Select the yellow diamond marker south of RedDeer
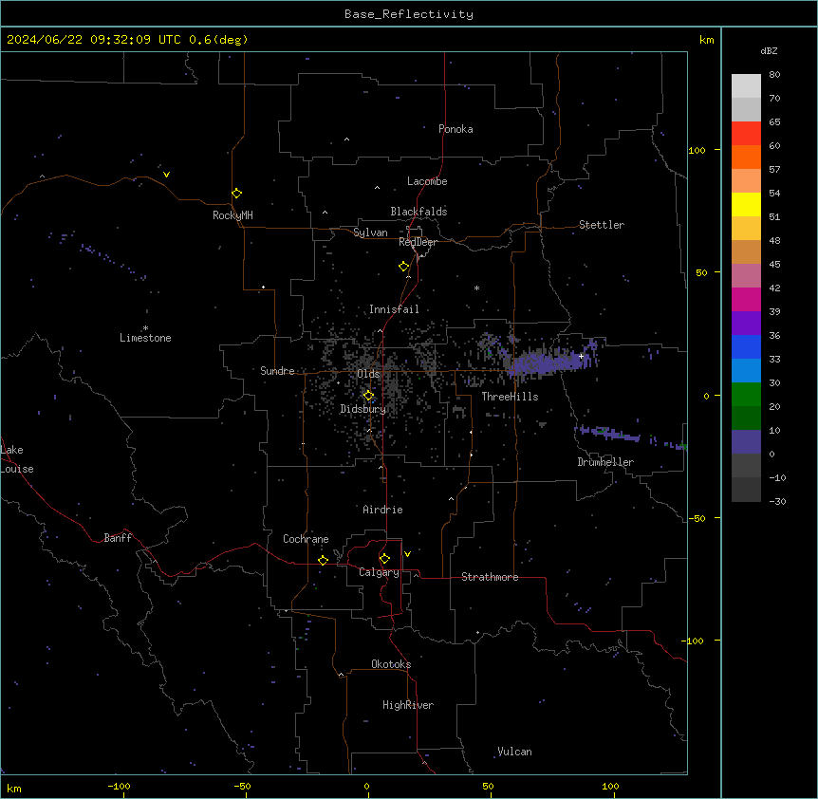This screenshot has width=818, height=799. pyautogui.click(x=404, y=267)
